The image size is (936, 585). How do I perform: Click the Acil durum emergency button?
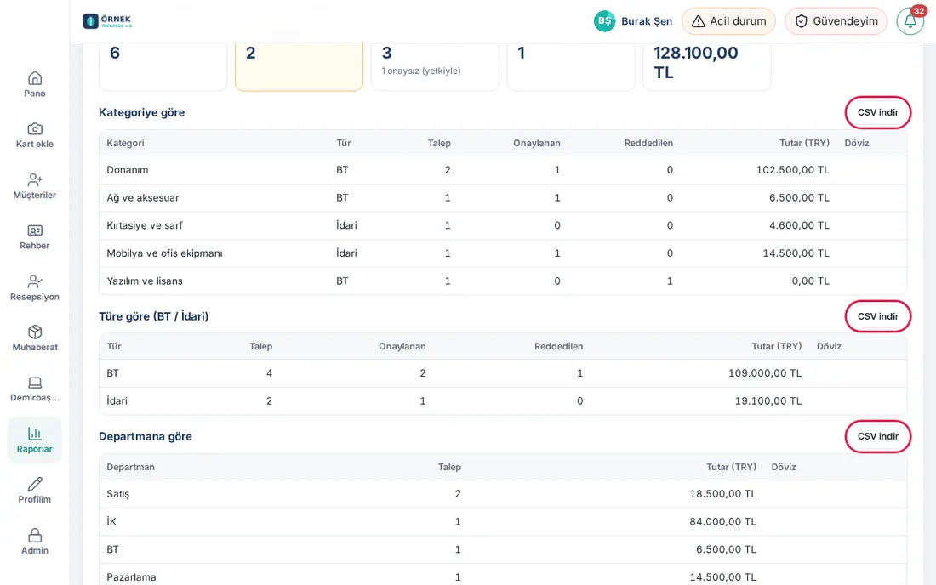tap(728, 21)
